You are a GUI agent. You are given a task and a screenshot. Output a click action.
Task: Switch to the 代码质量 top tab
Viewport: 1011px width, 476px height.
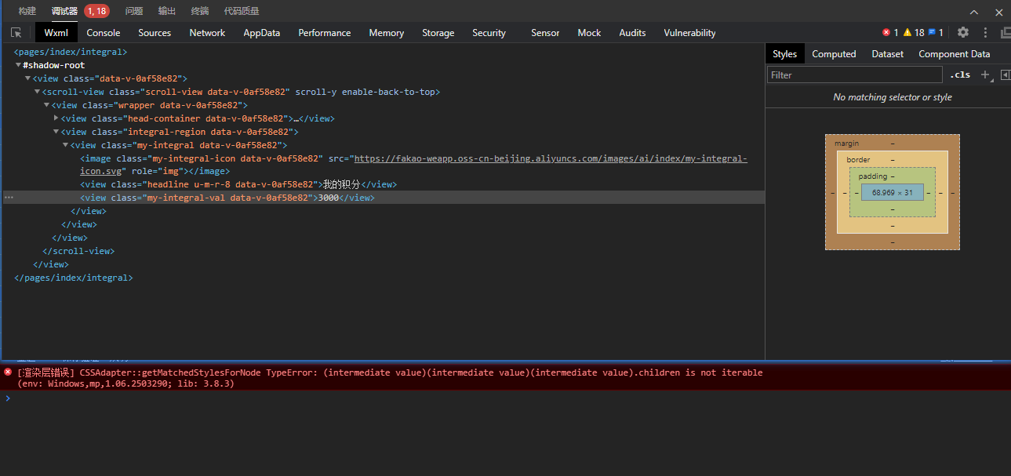(242, 11)
